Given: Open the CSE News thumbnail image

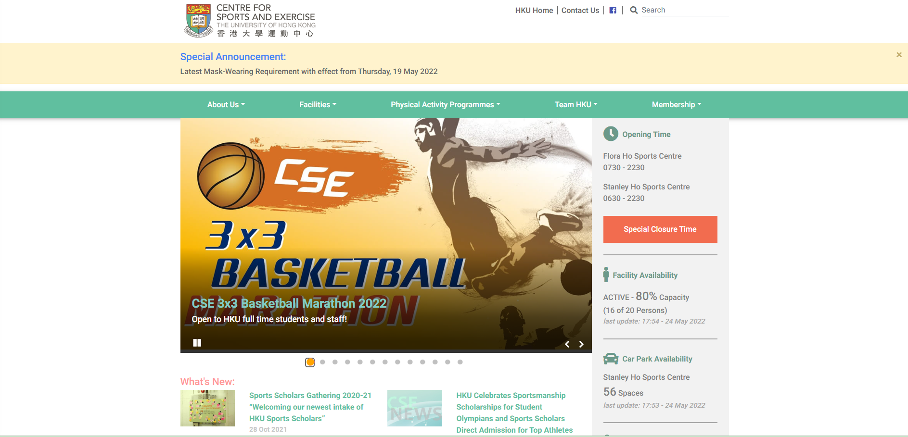Looking at the screenshot, I should click(x=414, y=408).
